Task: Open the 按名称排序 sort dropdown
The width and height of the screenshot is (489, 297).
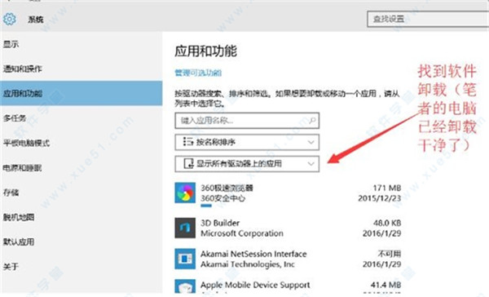Action: pyautogui.click(x=247, y=142)
